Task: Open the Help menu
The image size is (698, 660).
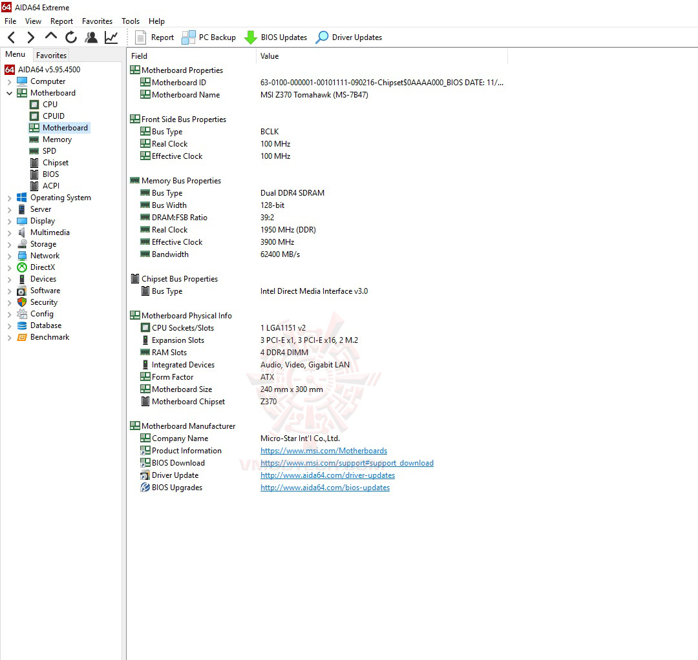Action: (156, 21)
